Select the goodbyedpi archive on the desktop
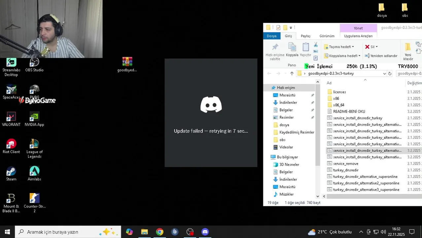This screenshot has height=238, width=422. point(127,64)
